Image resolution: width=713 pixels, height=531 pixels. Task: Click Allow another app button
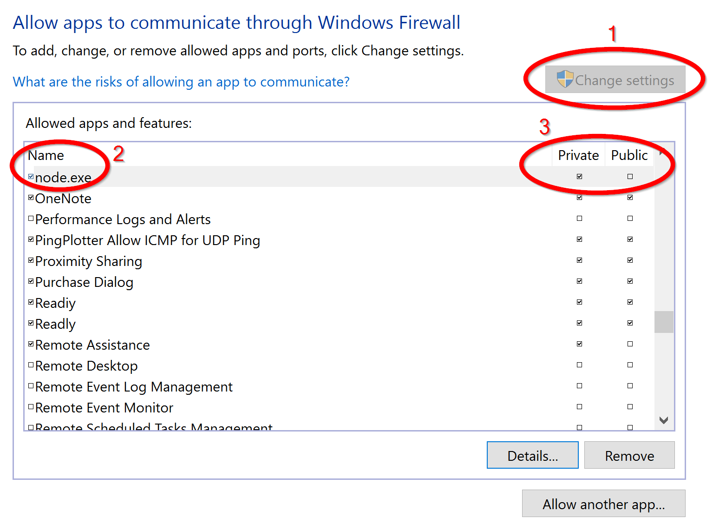pos(603,504)
